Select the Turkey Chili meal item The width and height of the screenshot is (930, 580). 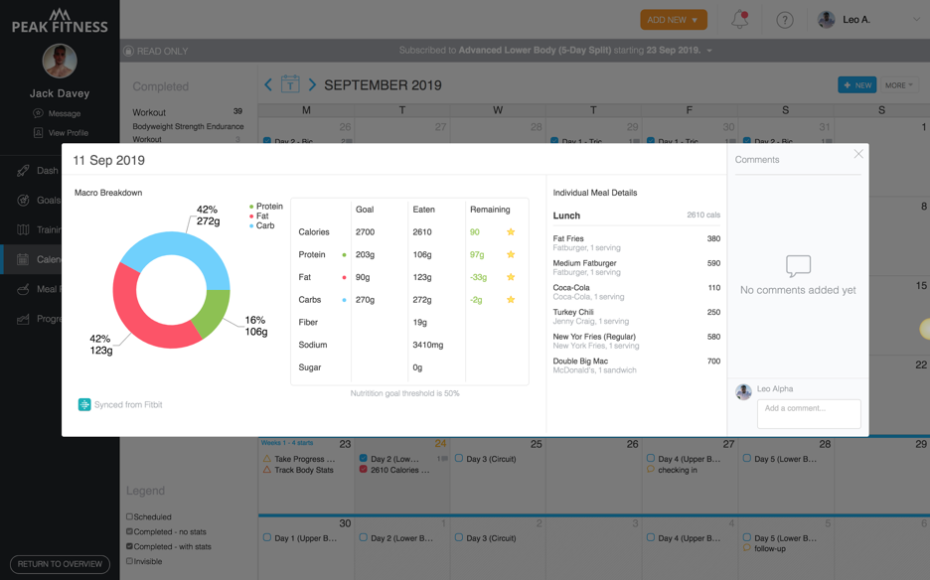point(637,316)
